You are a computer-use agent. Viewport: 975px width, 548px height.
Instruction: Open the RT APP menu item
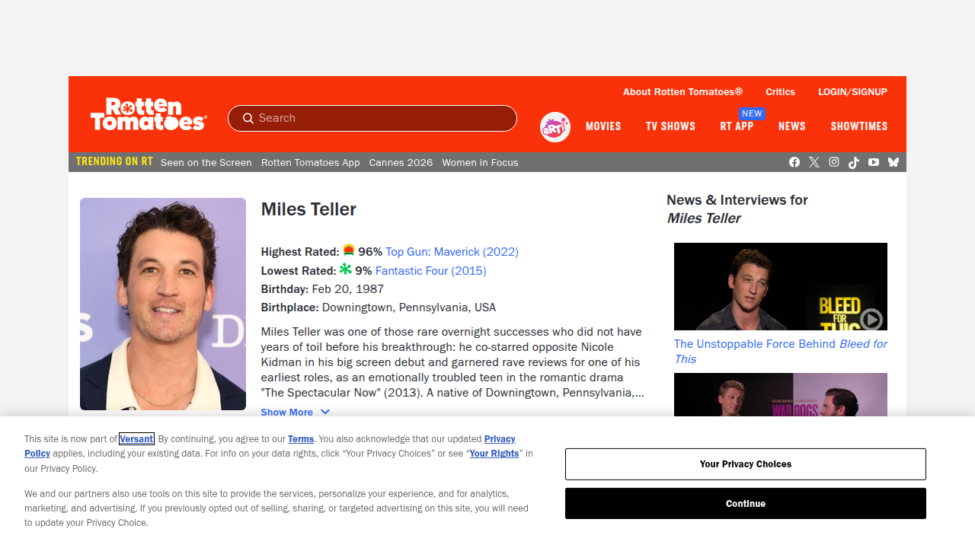coord(737,126)
